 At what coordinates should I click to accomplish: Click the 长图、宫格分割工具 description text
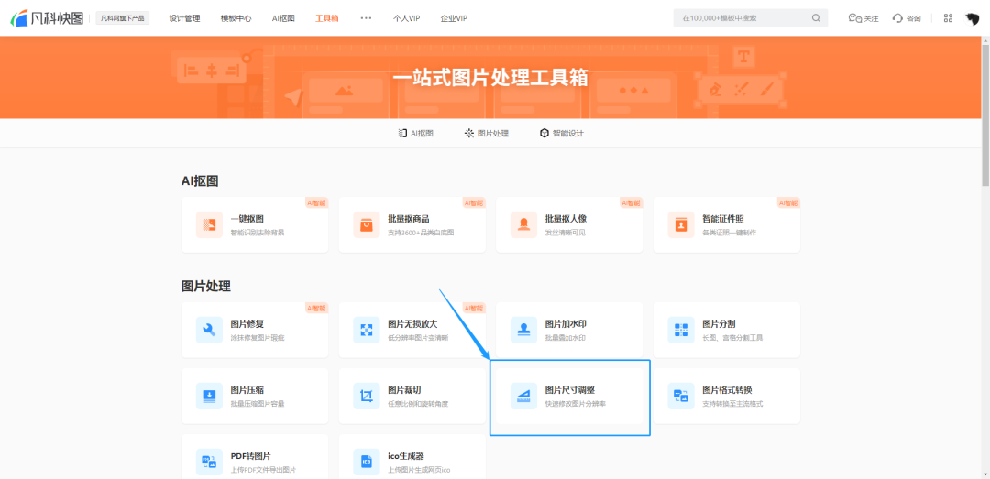(732, 338)
